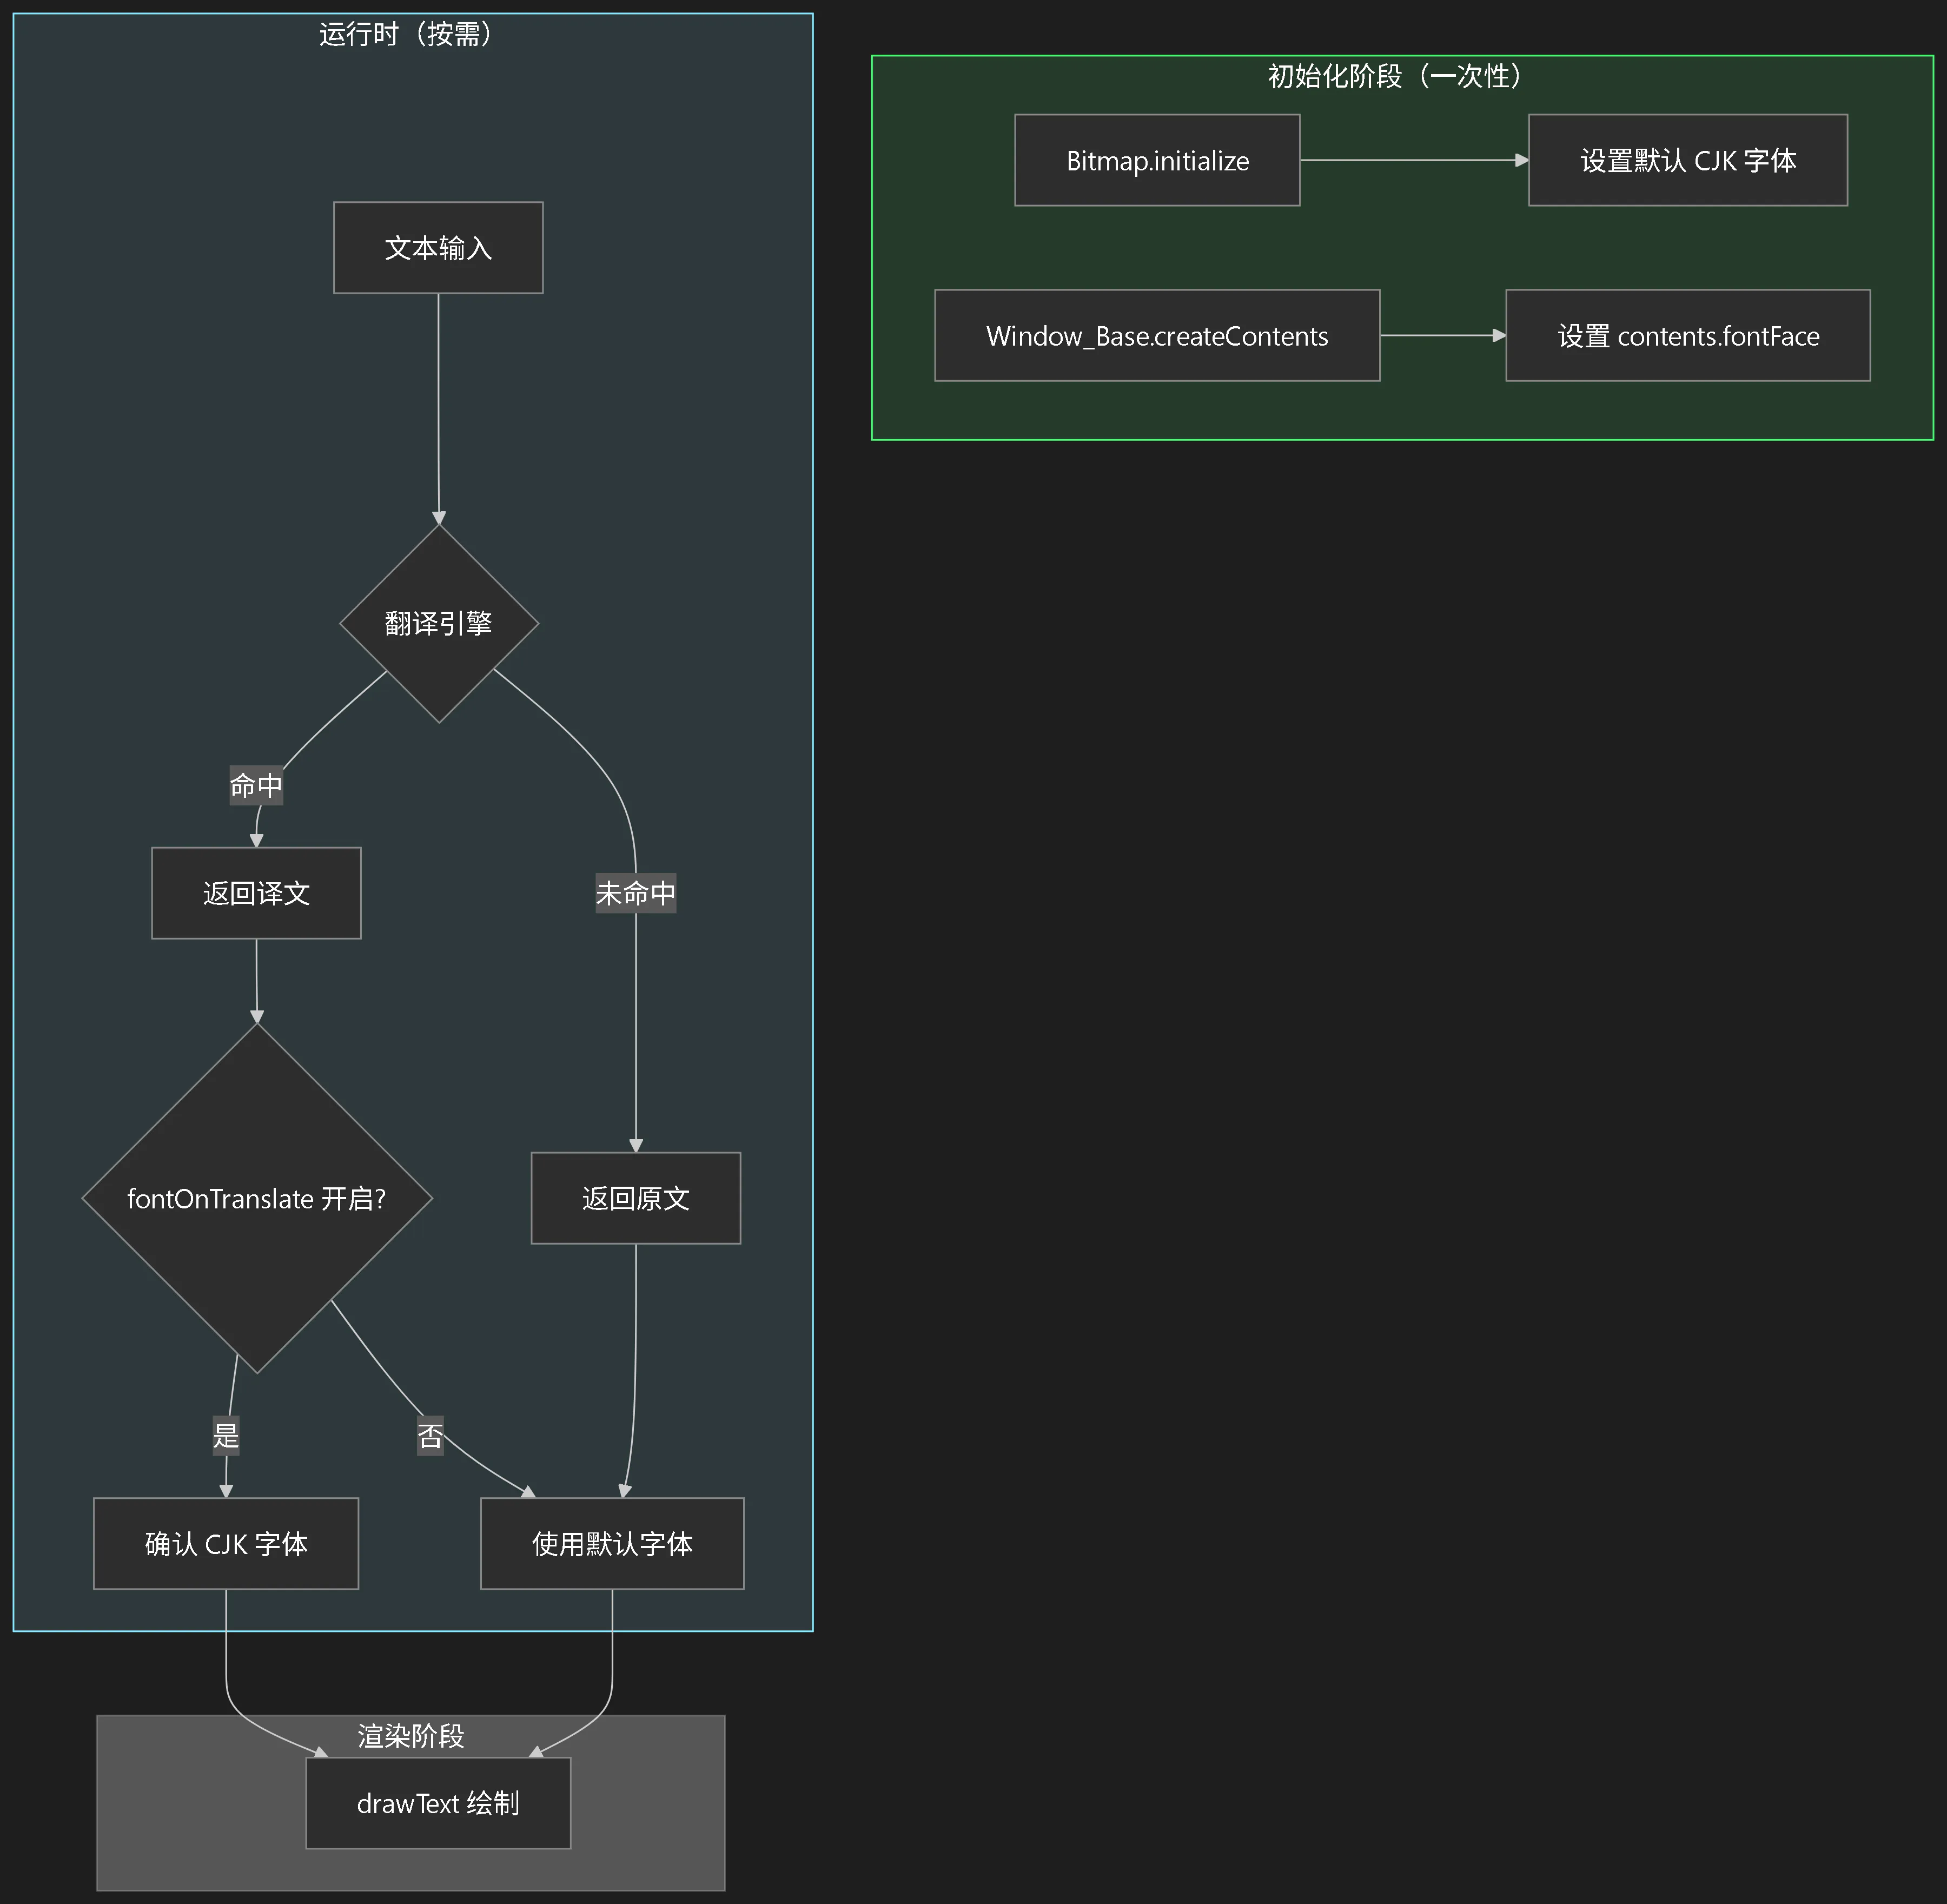This screenshot has height=1904, width=1947.
Task: Click the 命中 edge label
Action: [256, 786]
